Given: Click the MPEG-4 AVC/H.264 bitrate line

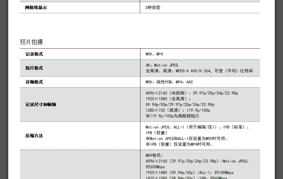Looking at the screenshot, I should click(199, 71).
